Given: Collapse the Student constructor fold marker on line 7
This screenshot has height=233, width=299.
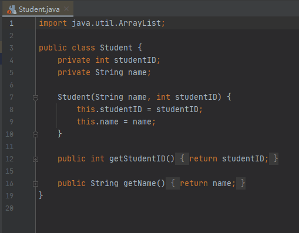Looking at the screenshot, I should coord(35,97).
